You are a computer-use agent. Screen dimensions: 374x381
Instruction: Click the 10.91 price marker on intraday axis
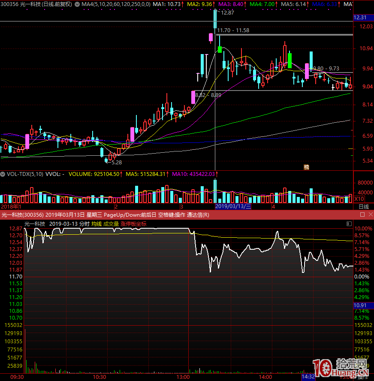[x=359, y=305]
